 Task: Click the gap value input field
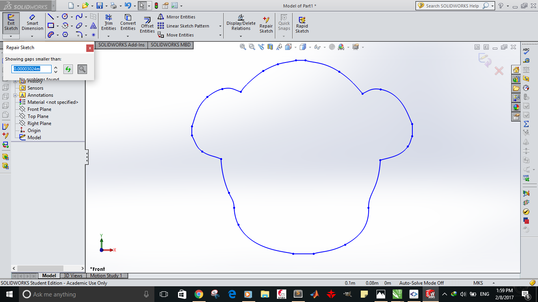[32, 69]
